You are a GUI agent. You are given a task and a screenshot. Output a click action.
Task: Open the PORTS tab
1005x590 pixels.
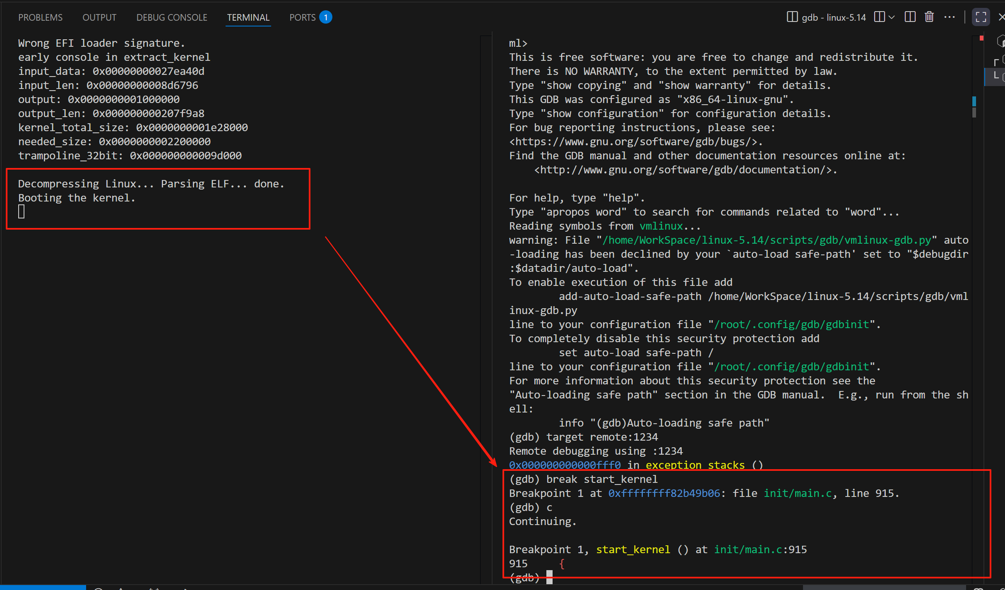point(302,17)
